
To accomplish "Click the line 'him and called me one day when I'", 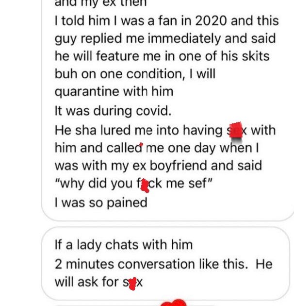I will pyautogui.click(x=157, y=148).
